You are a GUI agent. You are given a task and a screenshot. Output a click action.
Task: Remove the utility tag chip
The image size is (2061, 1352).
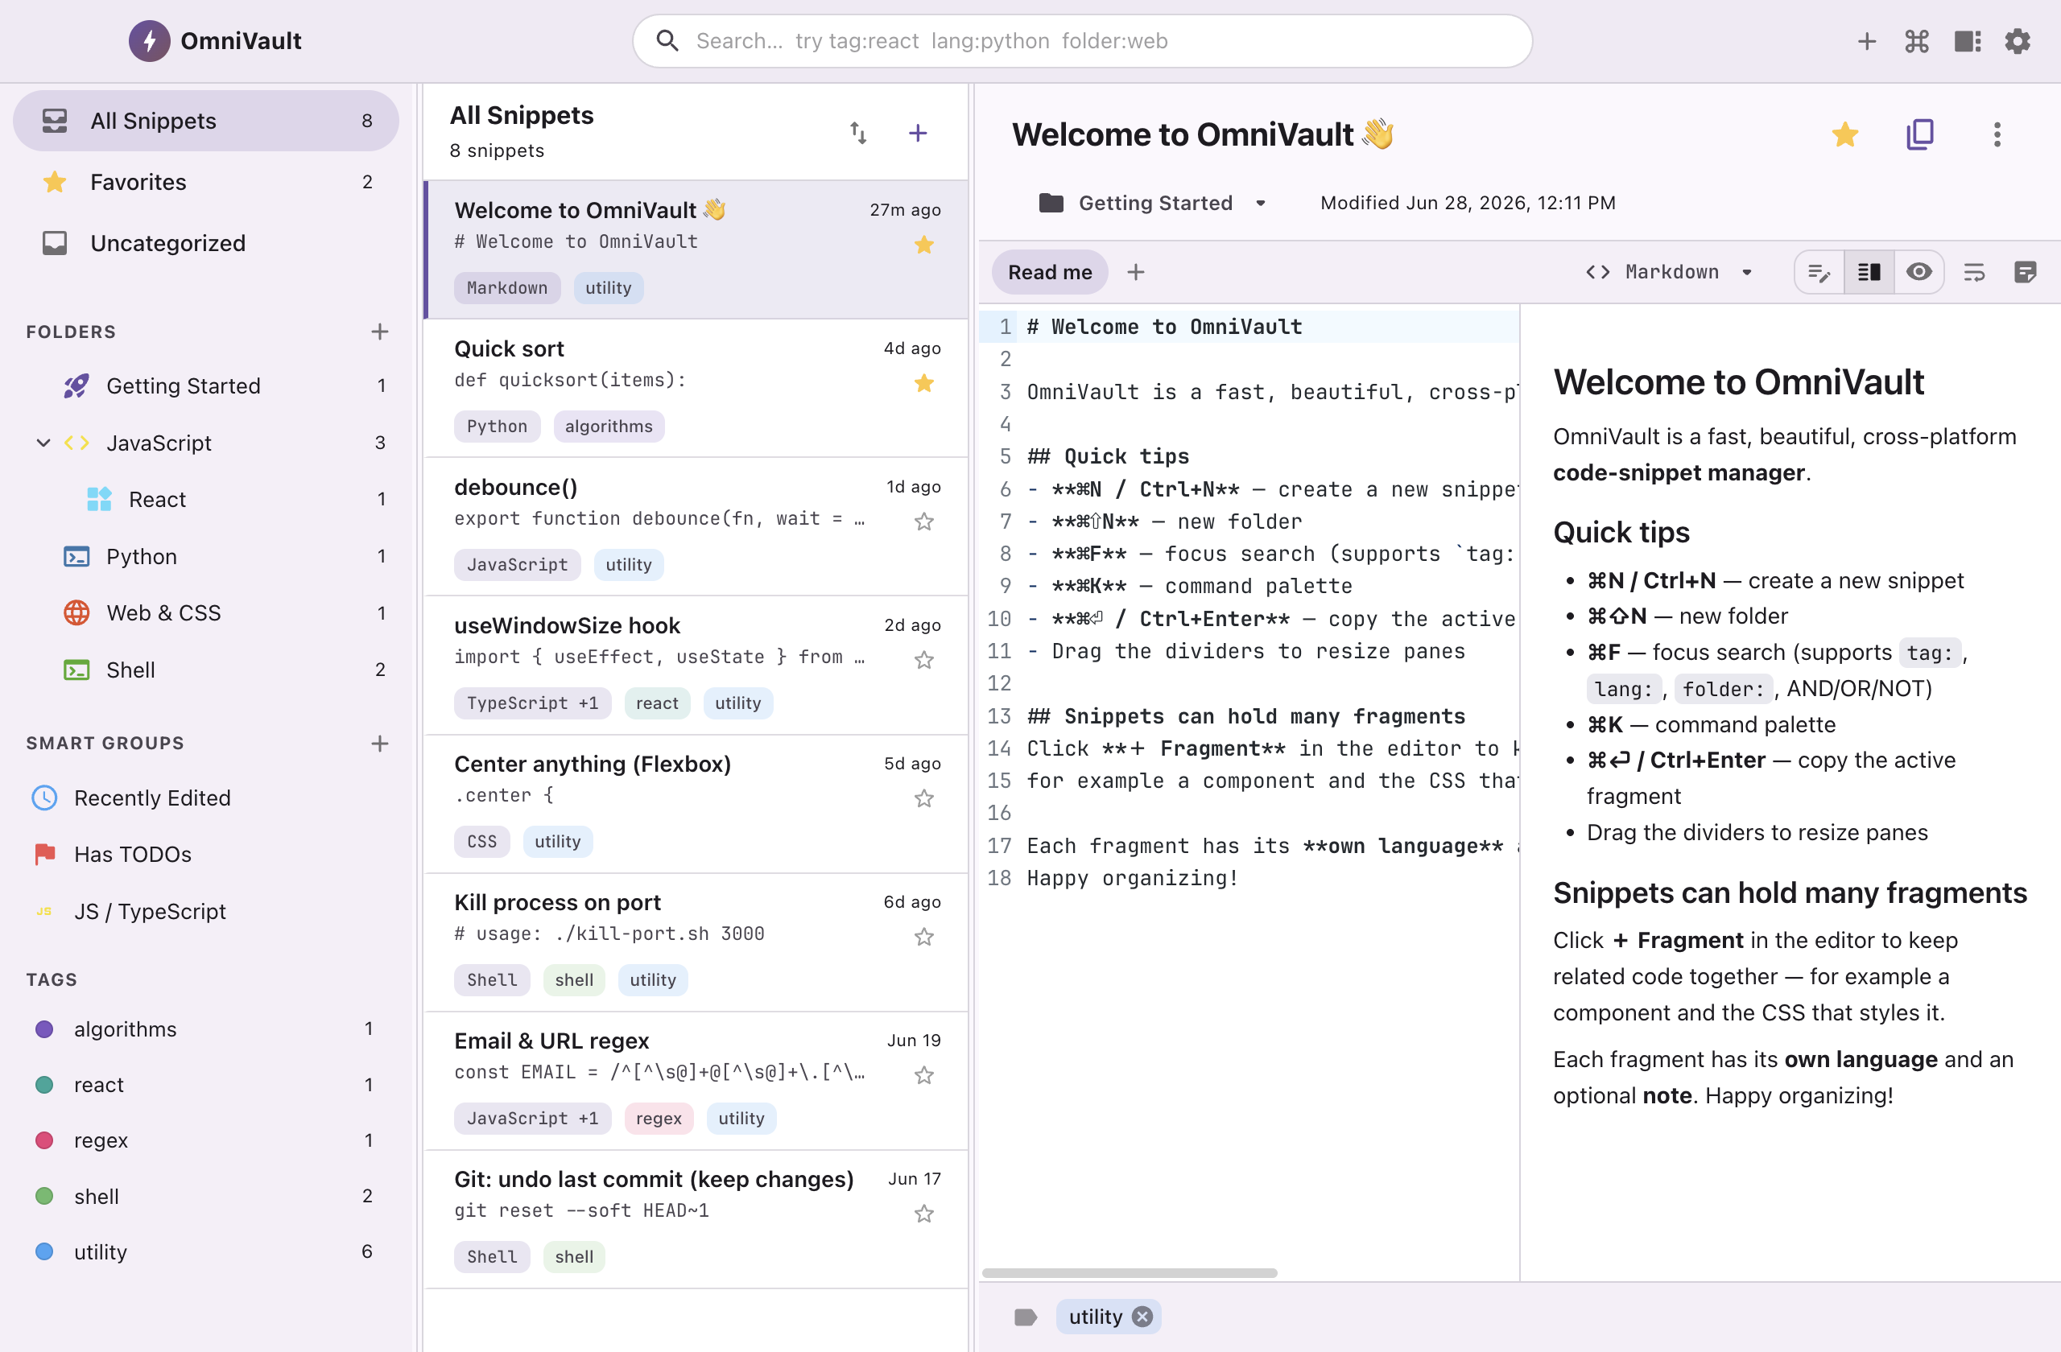click(1142, 1317)
